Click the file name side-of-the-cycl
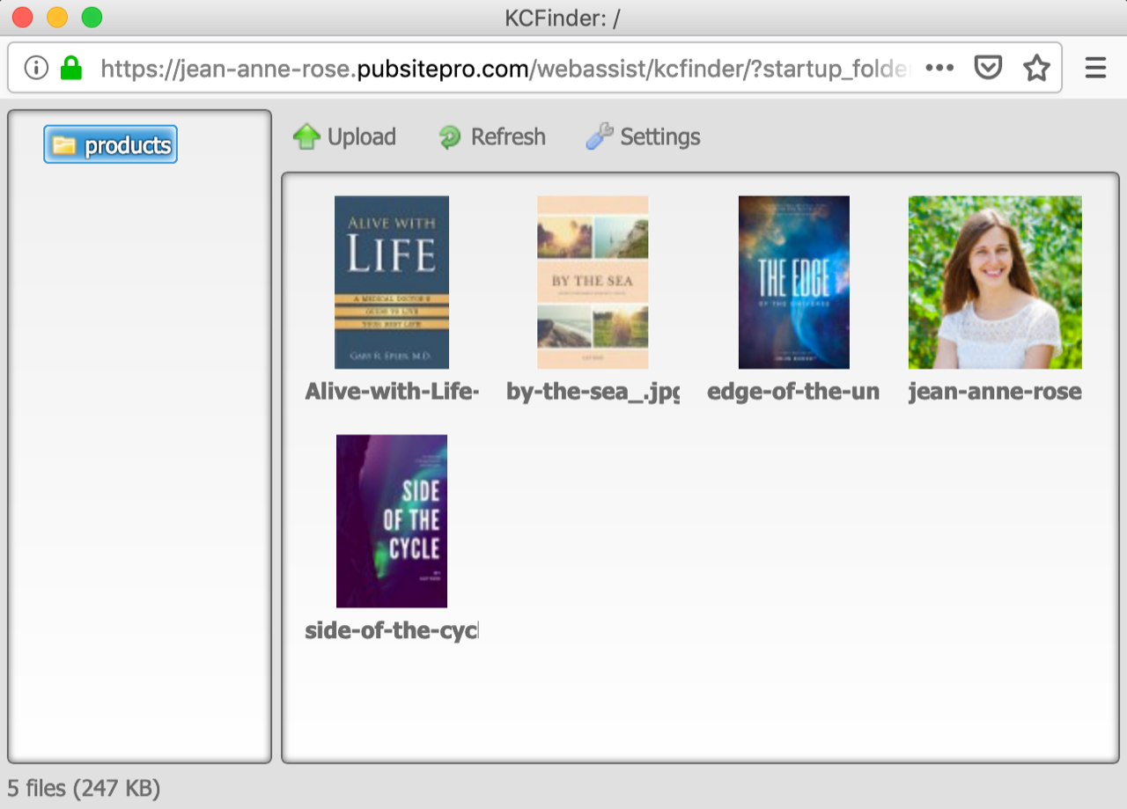The image size is (1127, 809). point(392,630)
